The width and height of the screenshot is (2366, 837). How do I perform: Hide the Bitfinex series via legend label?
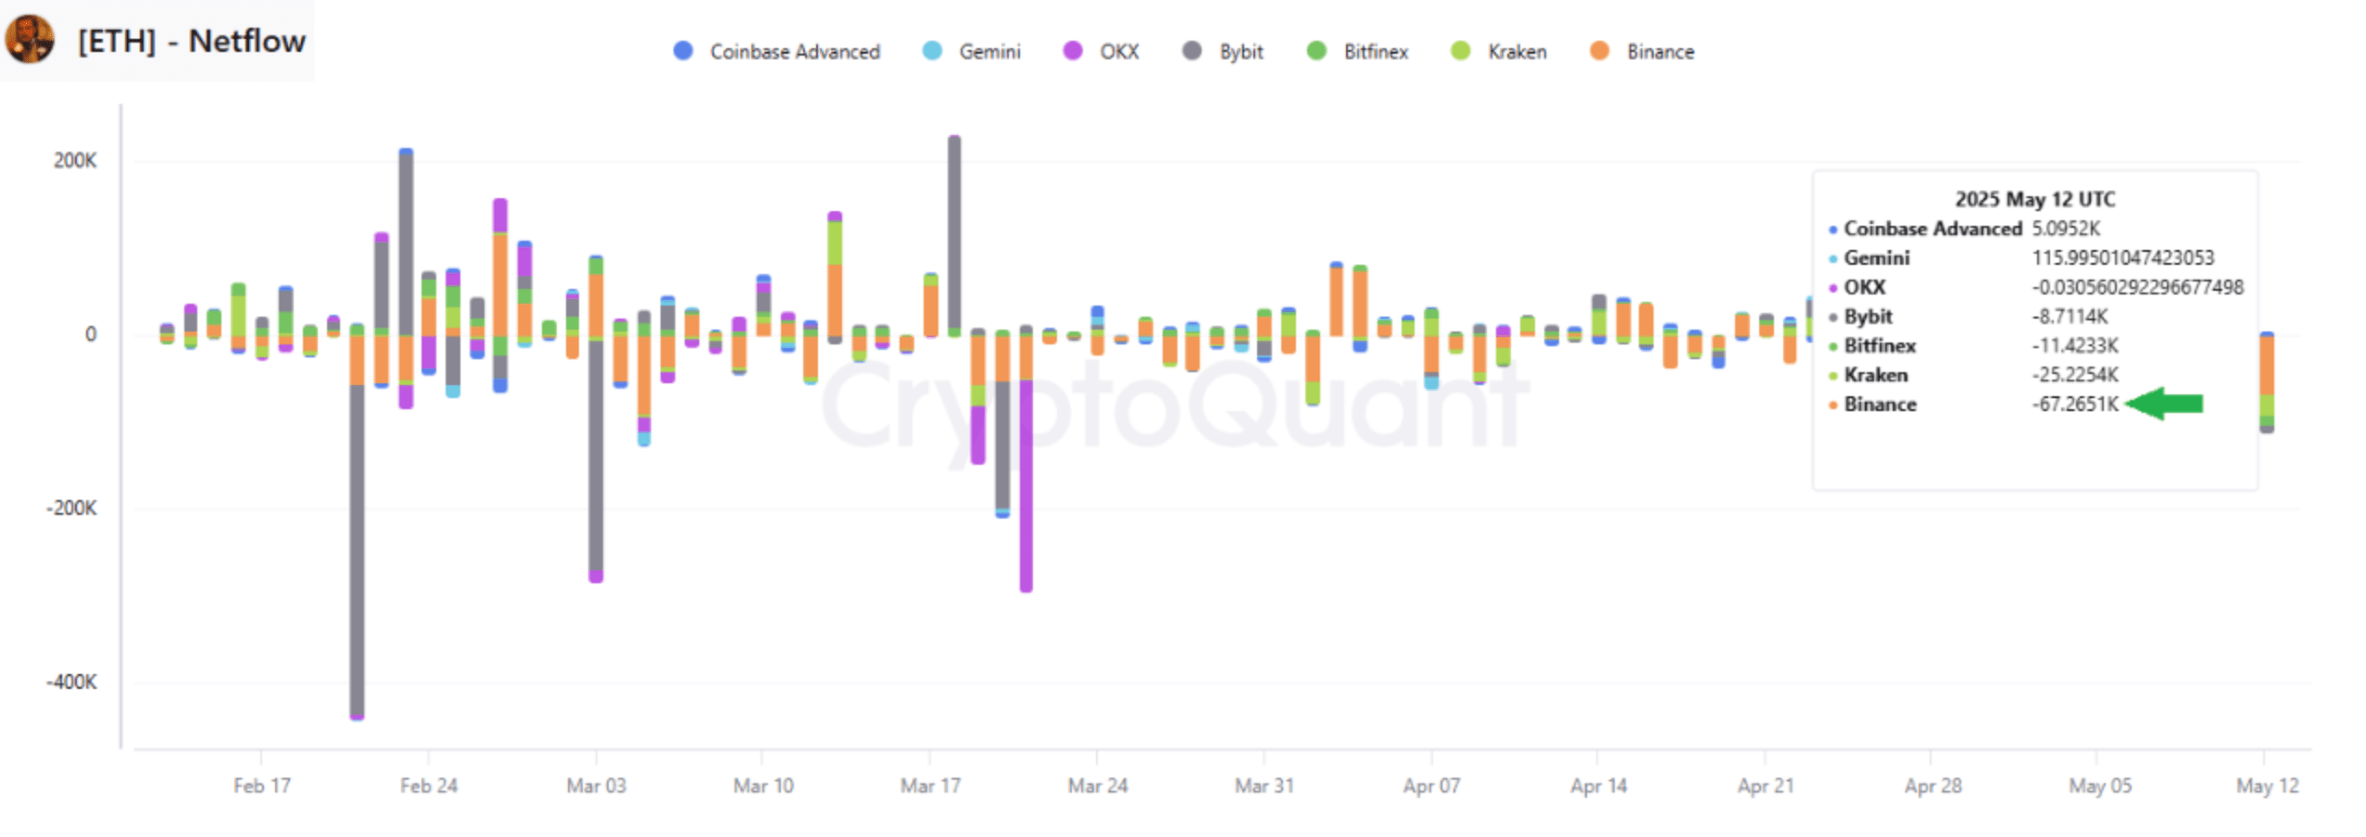[1376, 52]
